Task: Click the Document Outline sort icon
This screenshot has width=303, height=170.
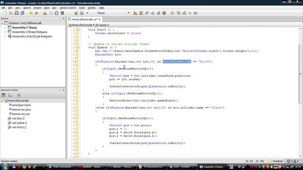Action: (10, 95)
